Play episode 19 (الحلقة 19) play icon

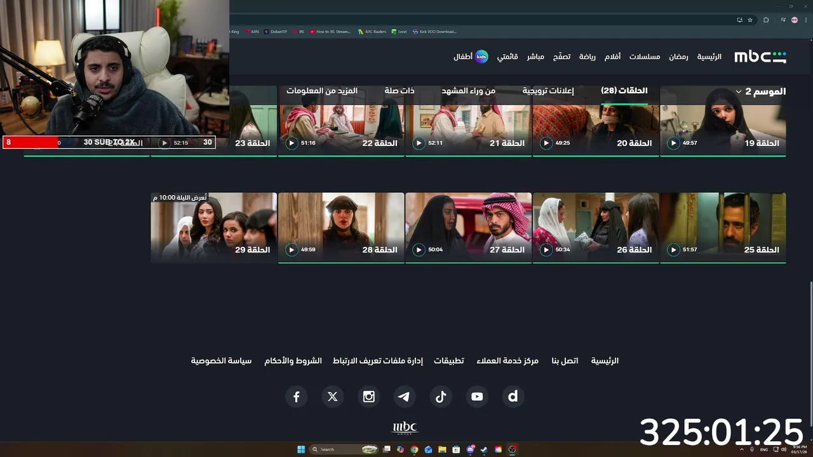click(673, 143)
